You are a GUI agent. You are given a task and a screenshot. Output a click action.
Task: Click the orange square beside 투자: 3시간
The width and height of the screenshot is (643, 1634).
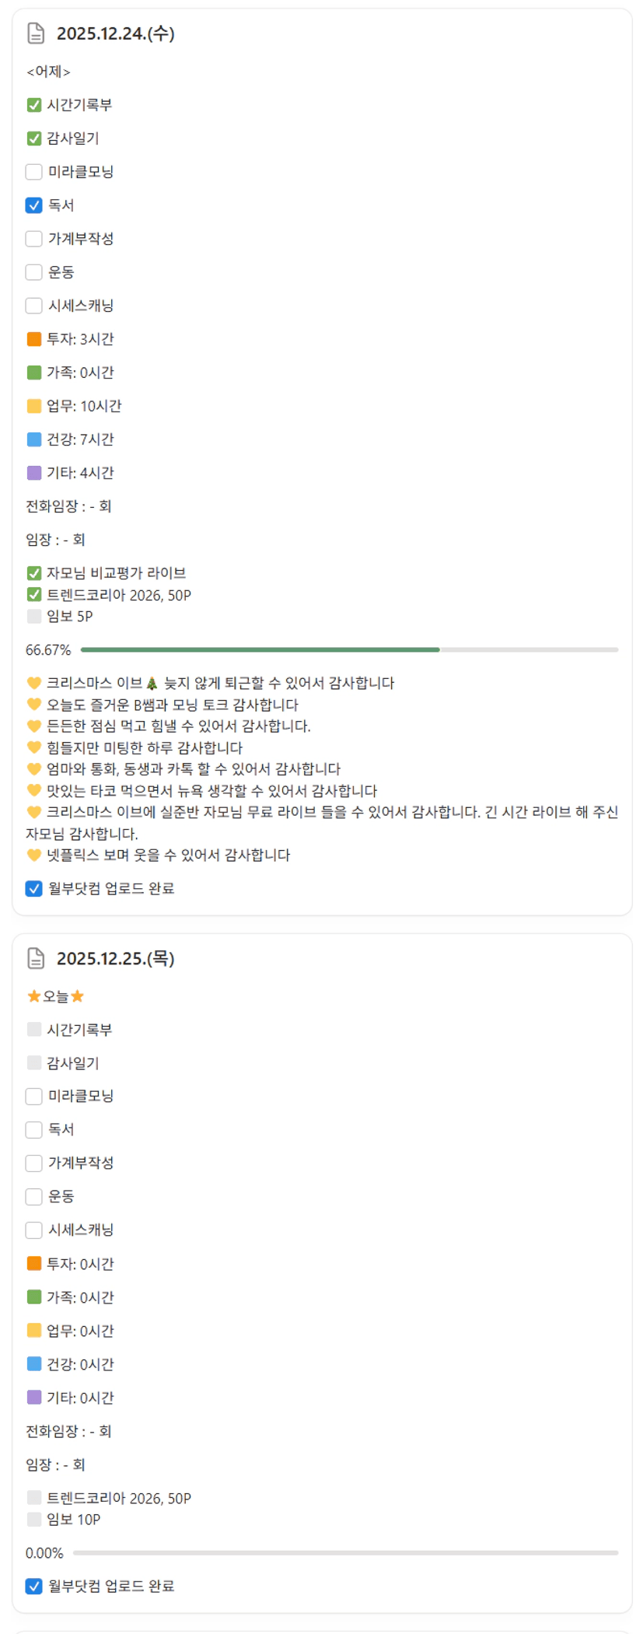pyautogui.click(x=34, y=339)
